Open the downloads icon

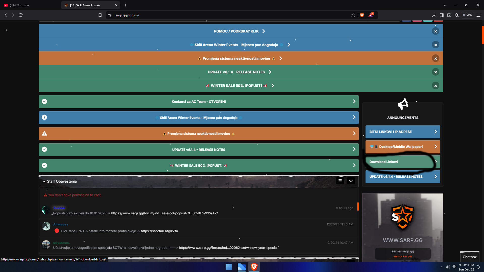(434, 15)
